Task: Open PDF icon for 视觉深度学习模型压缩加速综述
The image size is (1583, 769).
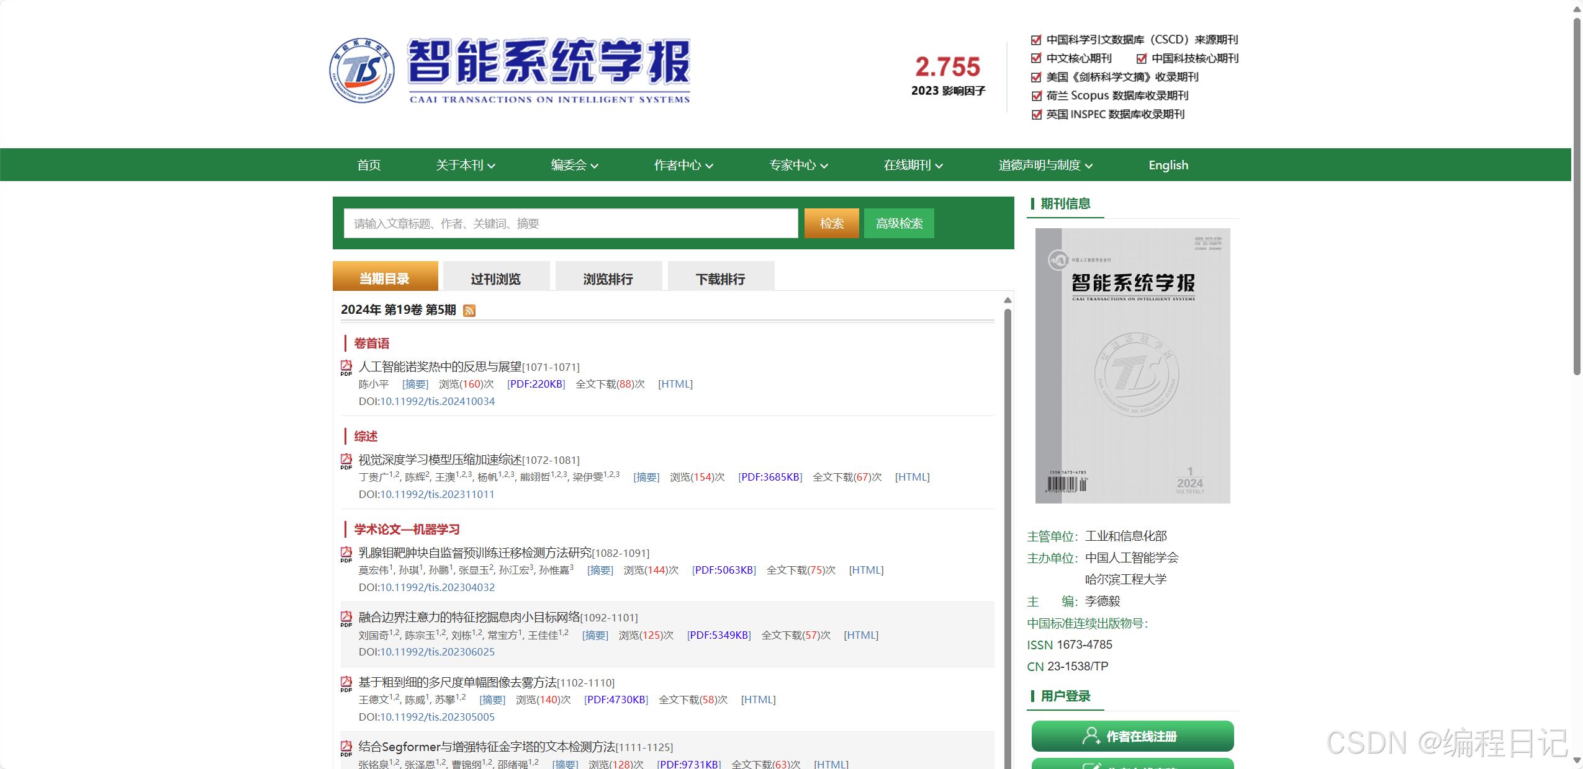Action: (x=346, y=461)
